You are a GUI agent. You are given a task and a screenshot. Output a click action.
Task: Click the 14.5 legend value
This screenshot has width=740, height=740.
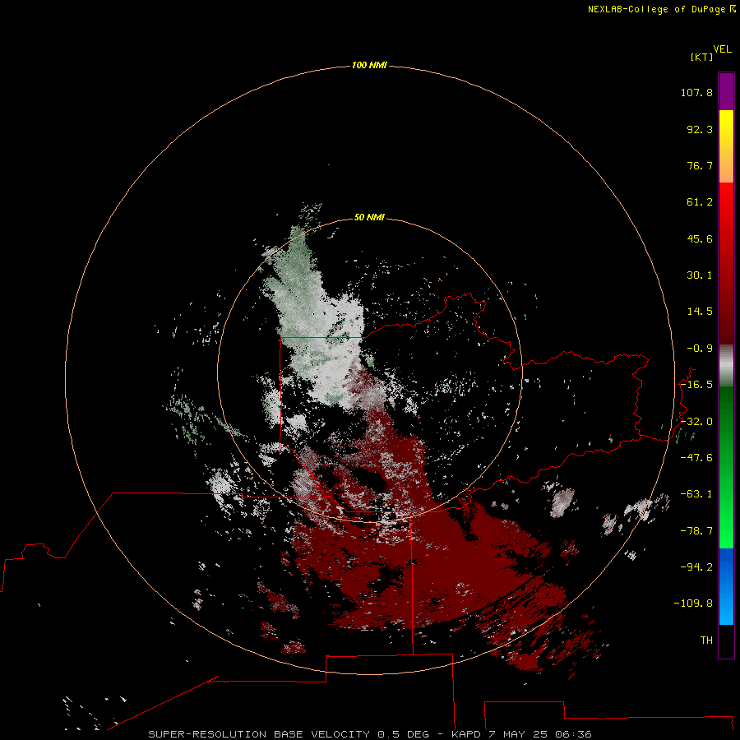click(x=700, y=312)
